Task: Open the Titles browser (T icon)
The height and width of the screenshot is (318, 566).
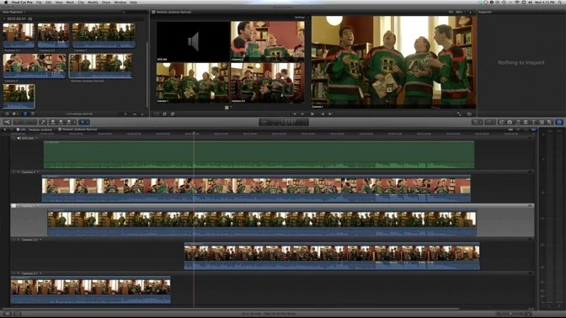Action: click(533, 122)
